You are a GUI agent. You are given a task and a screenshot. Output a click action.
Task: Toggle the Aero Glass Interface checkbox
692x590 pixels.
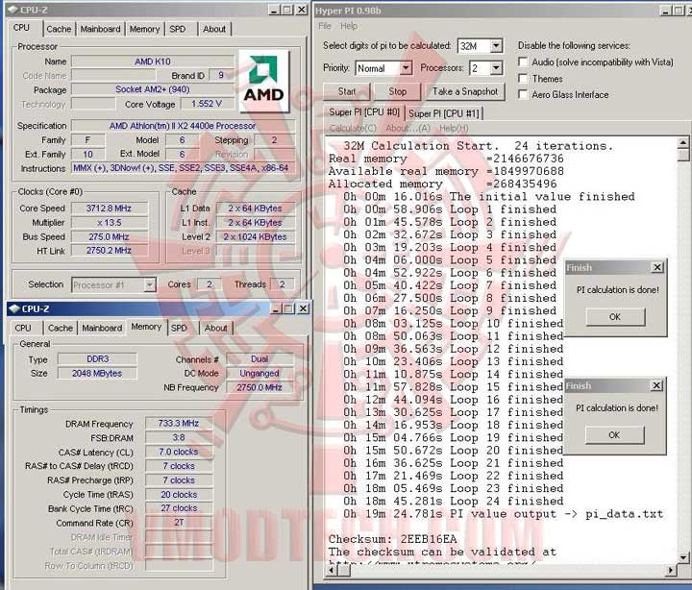tap(523, 94)
